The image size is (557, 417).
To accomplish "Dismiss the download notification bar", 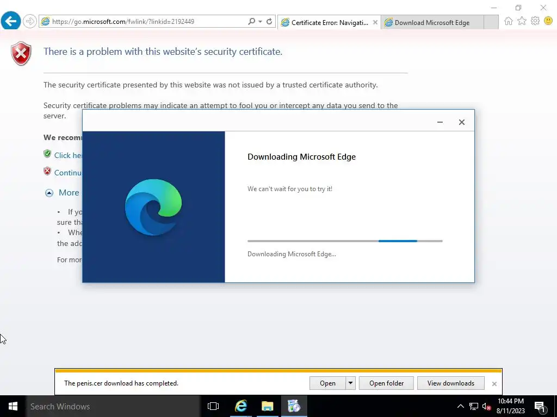I will click(494, 384).
